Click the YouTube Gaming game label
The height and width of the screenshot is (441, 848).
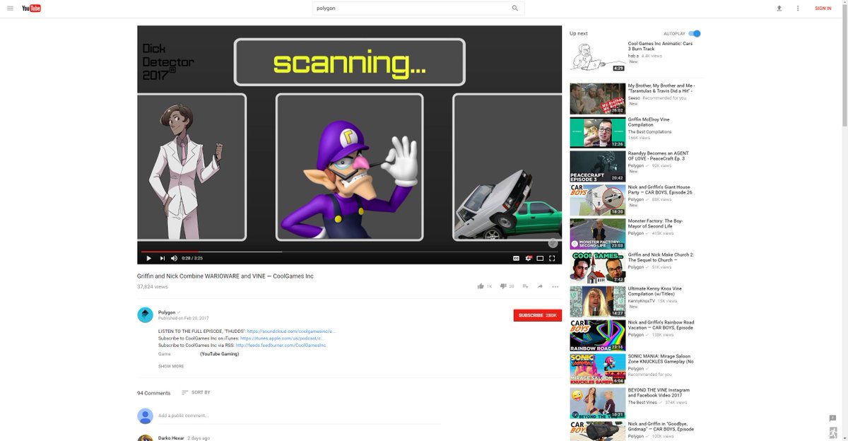pos(219,353)
